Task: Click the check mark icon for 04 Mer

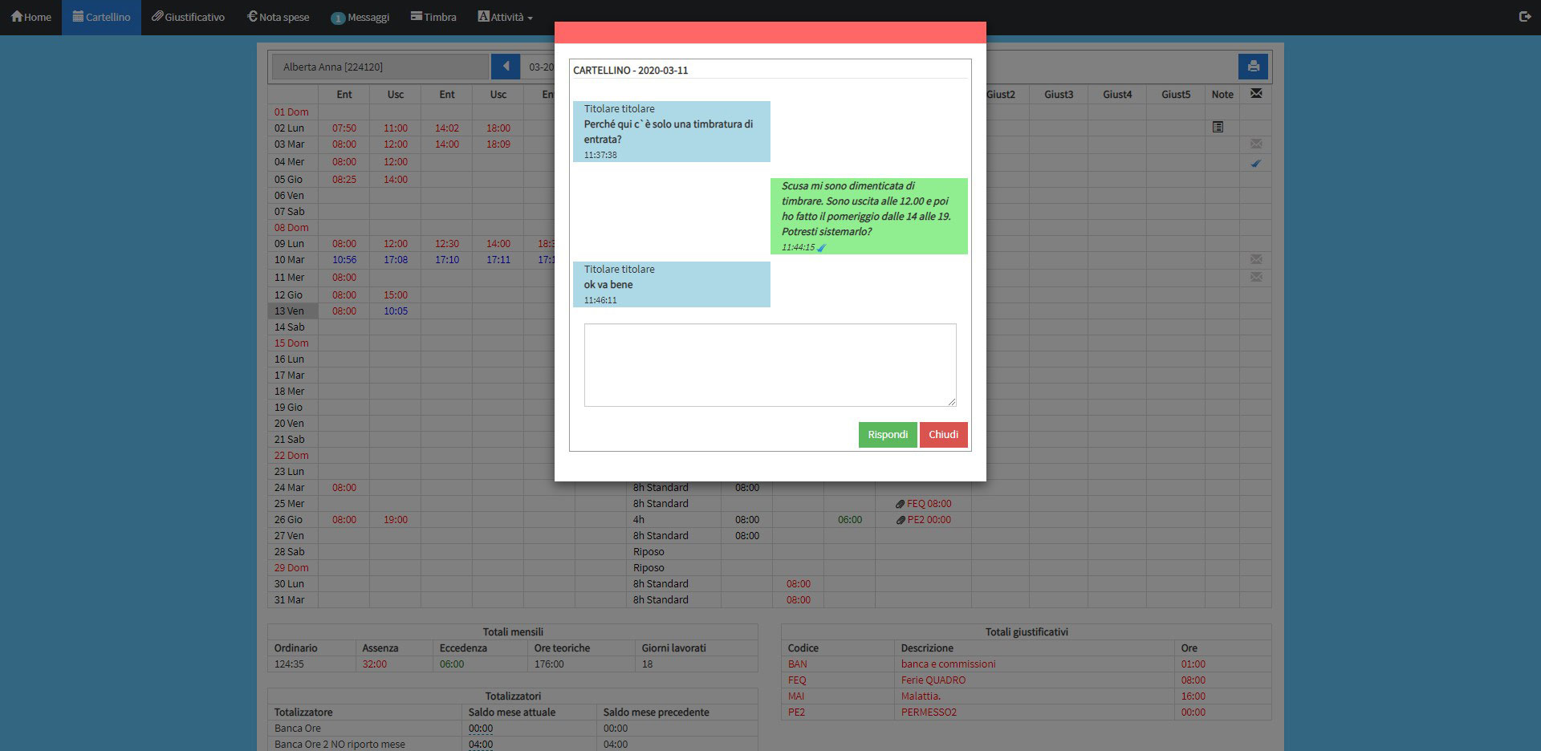Action: (x=1256, y=163)
